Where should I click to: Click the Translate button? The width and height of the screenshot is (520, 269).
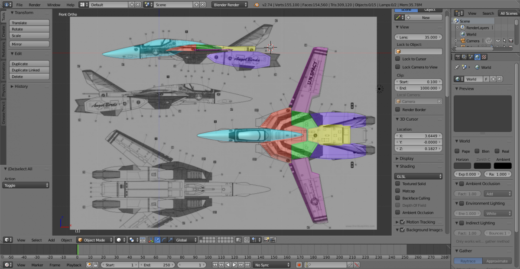click(29, 23)
